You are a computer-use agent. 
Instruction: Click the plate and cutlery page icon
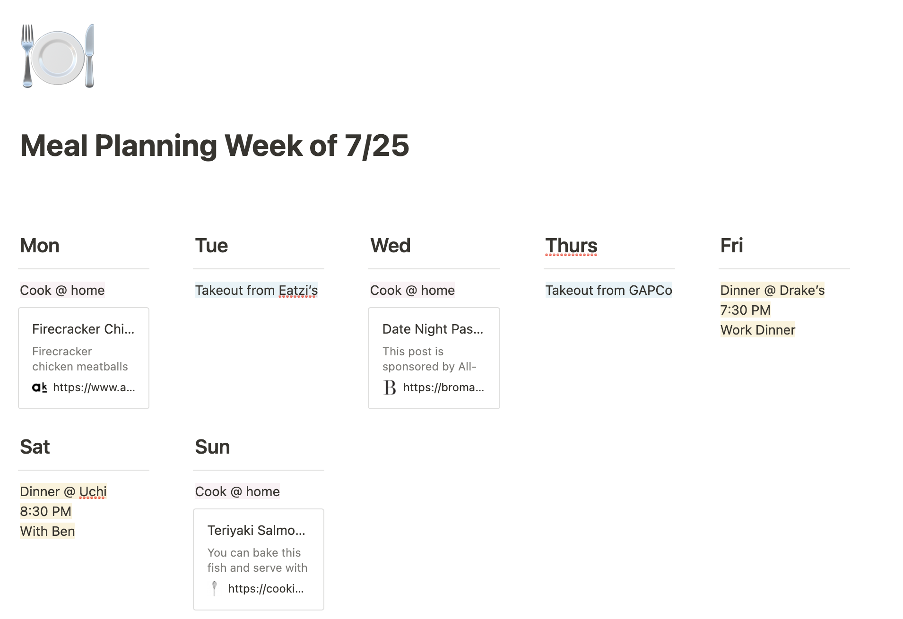click(58, 56)
